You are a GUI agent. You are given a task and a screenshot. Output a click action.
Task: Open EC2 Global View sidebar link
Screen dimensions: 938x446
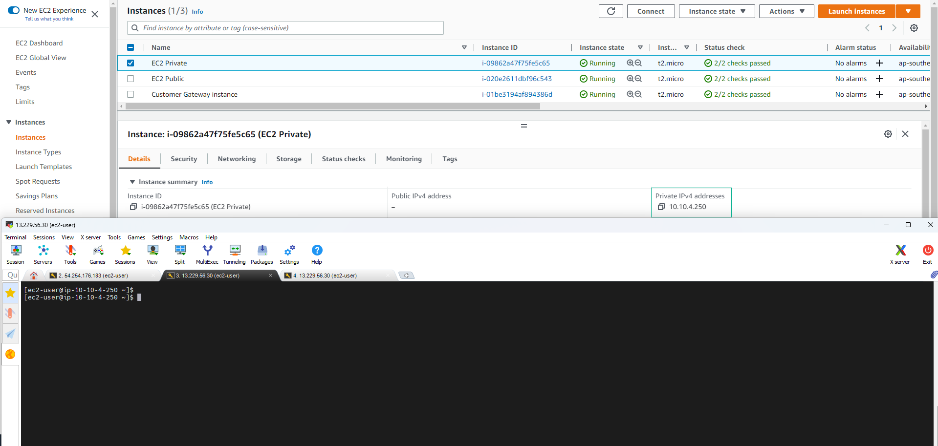pos(41,58)
